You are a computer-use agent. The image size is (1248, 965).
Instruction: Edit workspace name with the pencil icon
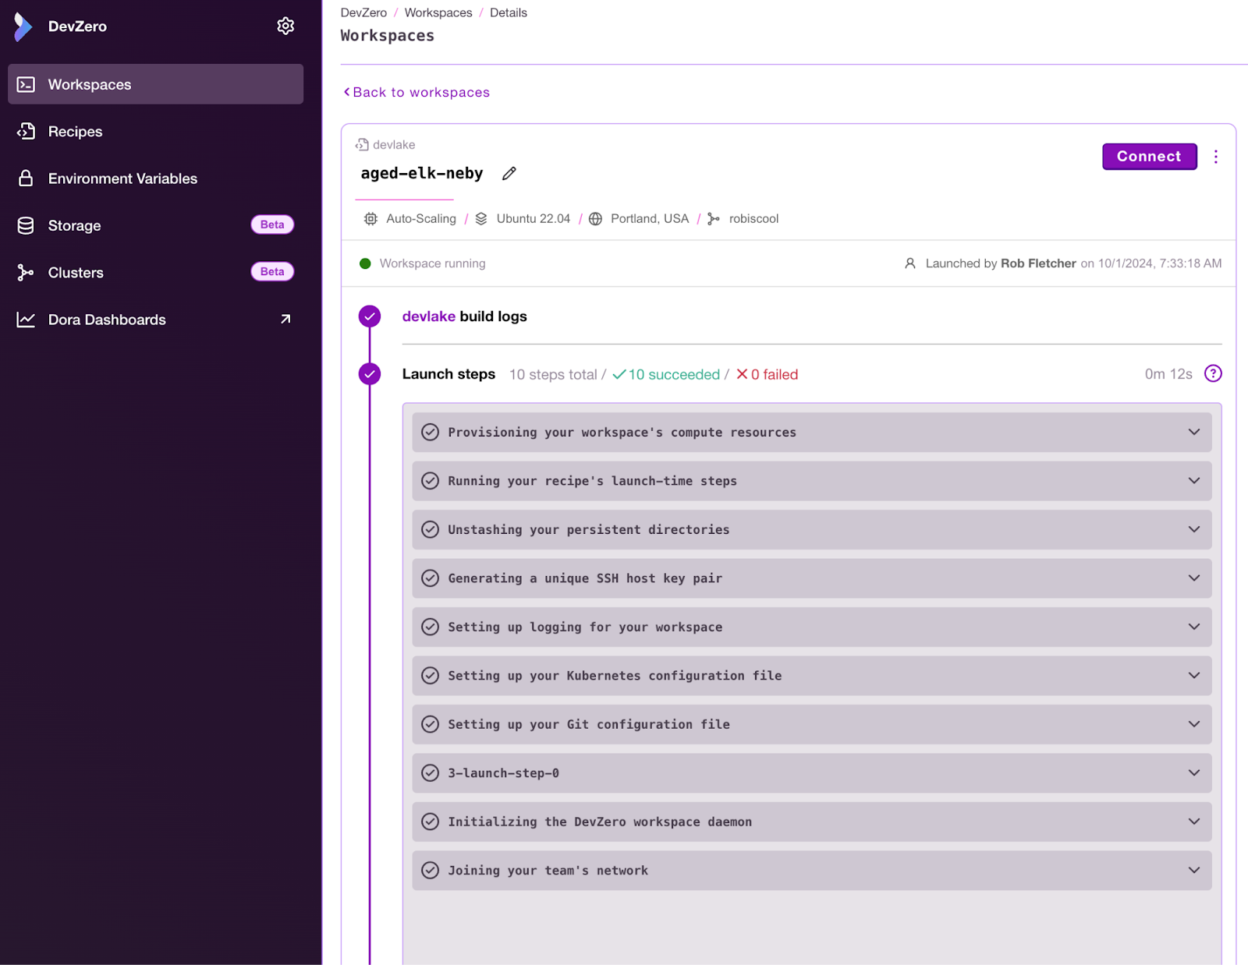(x=509, y=173)
